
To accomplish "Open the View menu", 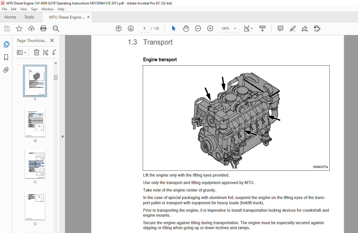I will pos(24,9).
